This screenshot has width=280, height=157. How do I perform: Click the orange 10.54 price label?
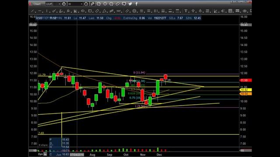click(246, 94)
